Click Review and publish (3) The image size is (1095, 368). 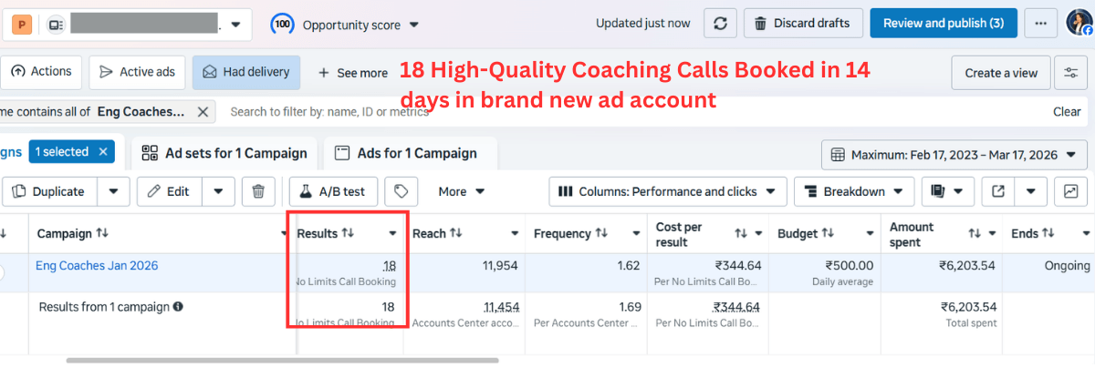tap(944, 24)
